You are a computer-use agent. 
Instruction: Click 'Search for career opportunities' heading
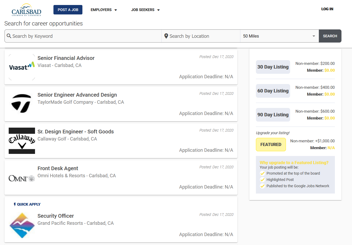pos(43,24)
